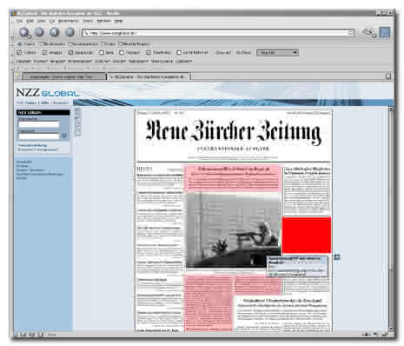Open the Passwort vergessen link
This screenshot has height=346, width=404.
tap(38, 150)
